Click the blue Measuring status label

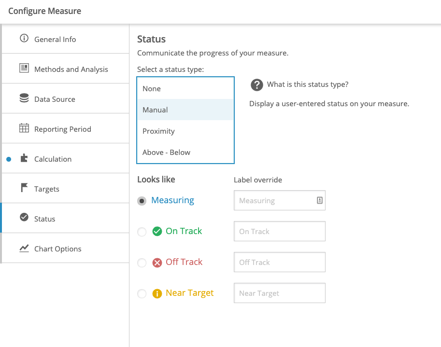(x=173, y=200)
